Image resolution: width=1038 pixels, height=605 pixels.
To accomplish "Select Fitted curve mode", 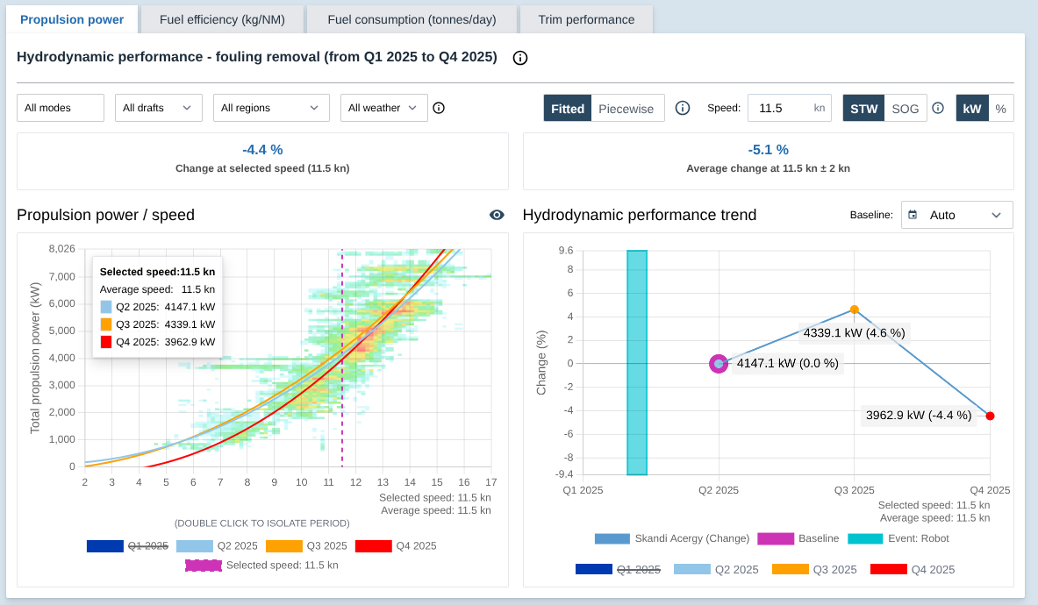I will click(568, 109).
